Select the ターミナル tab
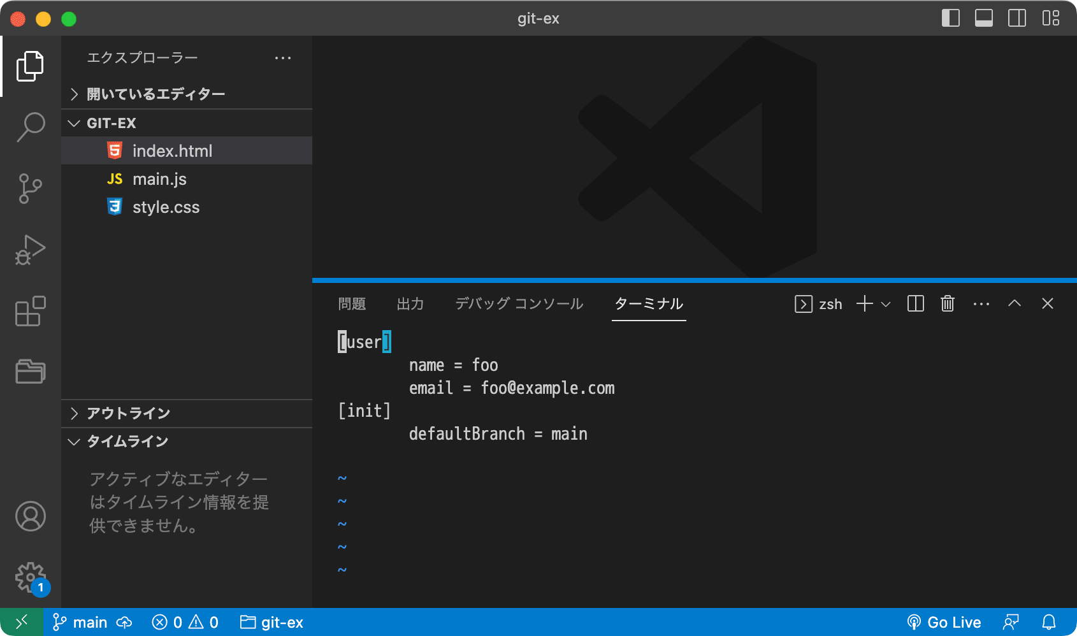This screenshot has height=636, width=1077. pos(649,304)
